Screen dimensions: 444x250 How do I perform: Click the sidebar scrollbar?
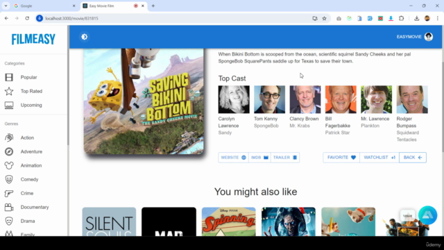pos(68,85)
